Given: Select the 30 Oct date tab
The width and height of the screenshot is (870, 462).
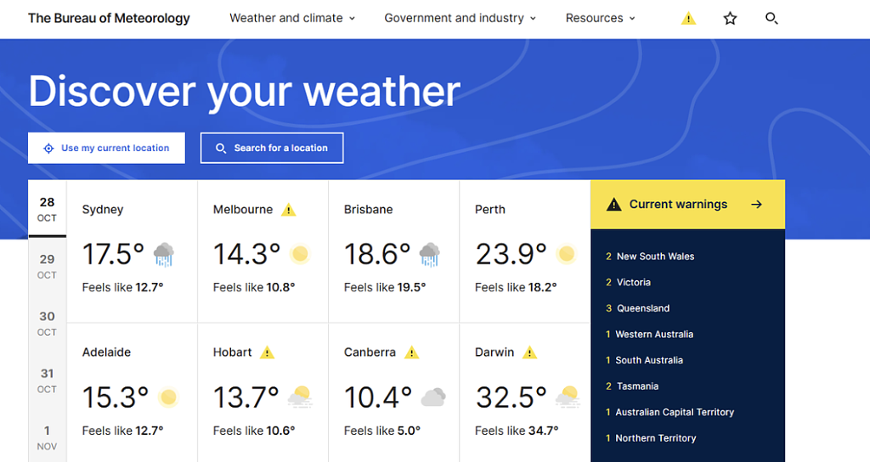Looking at the screenshot, I should (48, 324).
